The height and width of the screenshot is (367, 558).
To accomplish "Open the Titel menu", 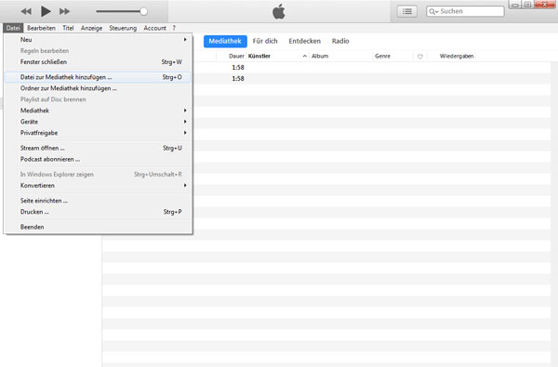I will 68,28.
